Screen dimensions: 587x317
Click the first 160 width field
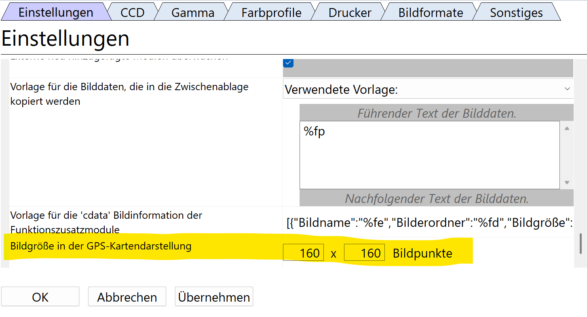click(x=303, y=253)
